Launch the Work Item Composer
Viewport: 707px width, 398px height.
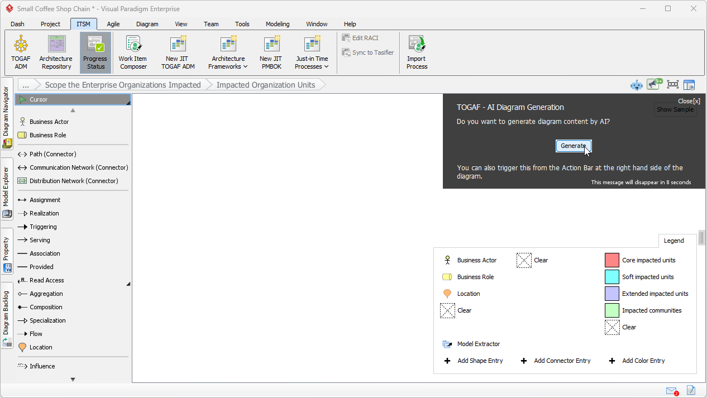pos(133,52)
